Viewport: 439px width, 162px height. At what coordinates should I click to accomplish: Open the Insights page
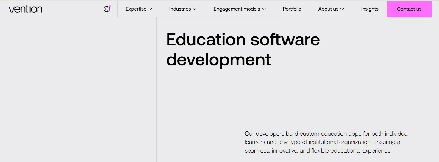pos(370,9)
